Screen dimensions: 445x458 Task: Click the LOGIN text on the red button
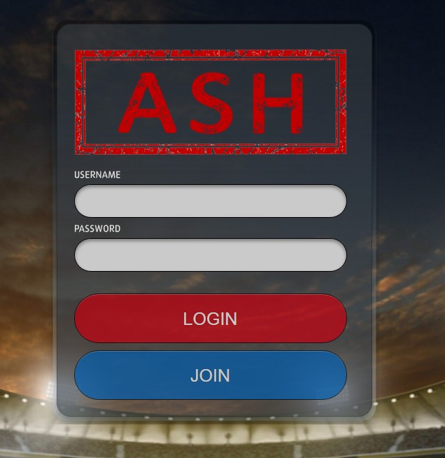pyautogui.click(x=210, y=319)
